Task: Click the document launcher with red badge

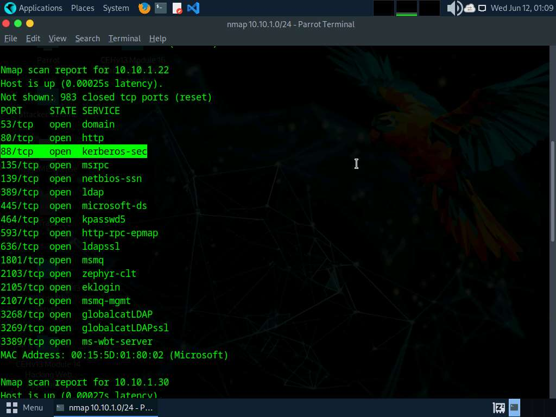Action: [177, 8]
